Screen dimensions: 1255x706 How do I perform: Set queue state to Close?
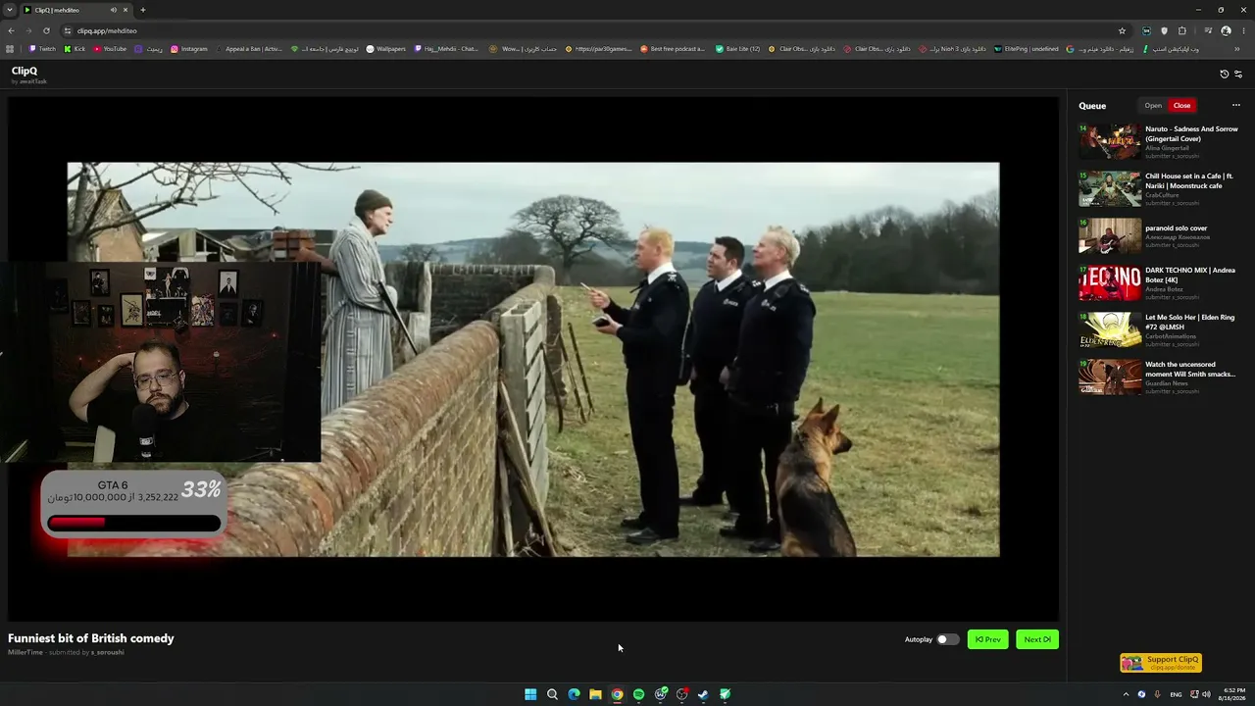(1182, 106)
